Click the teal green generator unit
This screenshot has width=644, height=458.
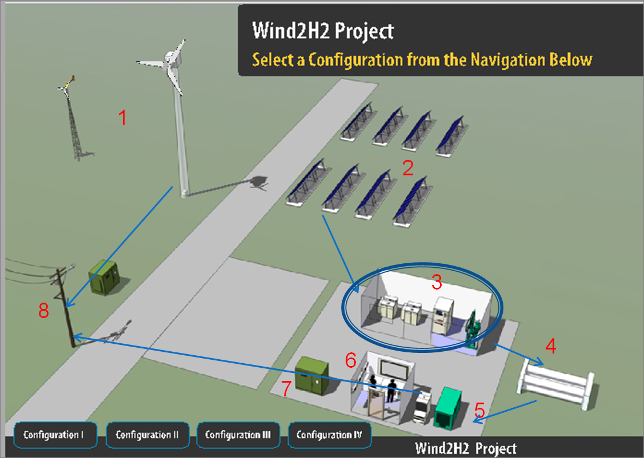pyautogui.click(x=448, y=407)
